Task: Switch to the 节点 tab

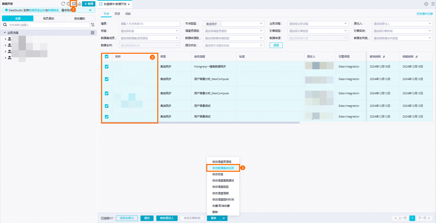Action: [x=106, y=14]
